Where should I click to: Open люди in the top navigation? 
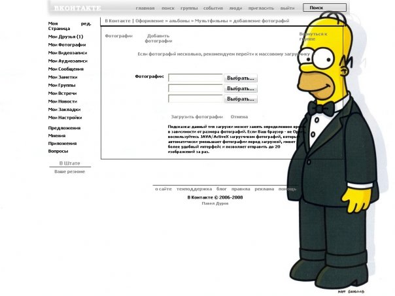(235, 8)
